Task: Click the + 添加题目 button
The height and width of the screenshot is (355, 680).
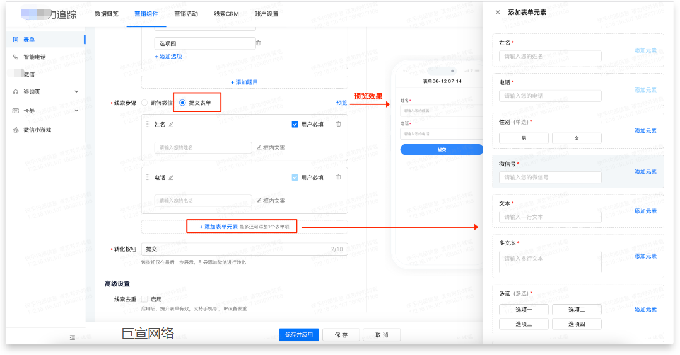Action: [244, 82]
